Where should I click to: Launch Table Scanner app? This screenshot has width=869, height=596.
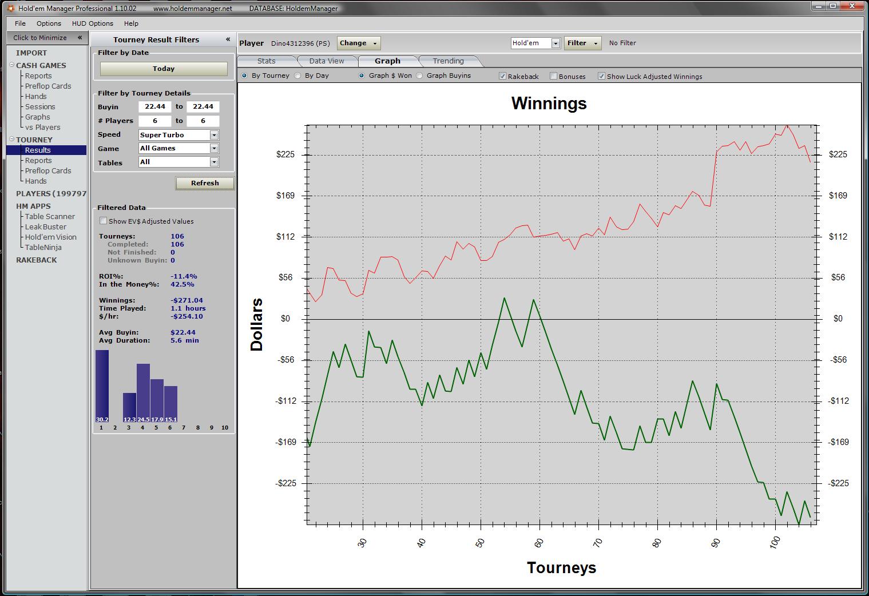point(50,216)
